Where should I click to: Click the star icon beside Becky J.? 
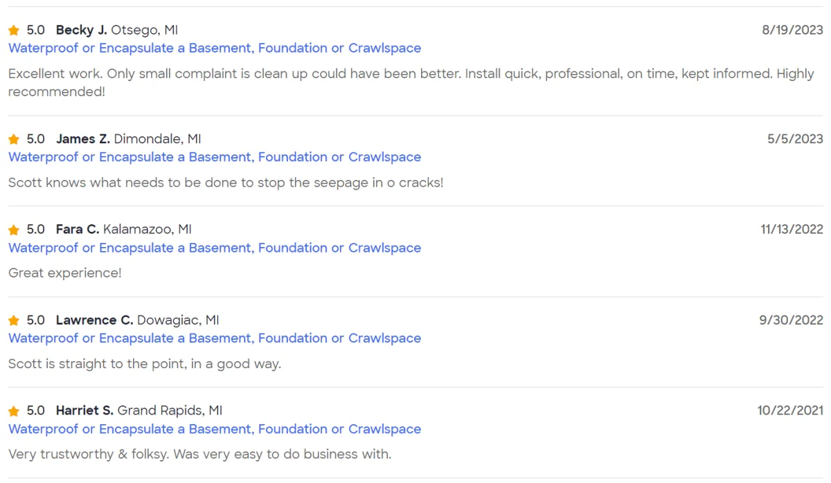pos(14,30)
